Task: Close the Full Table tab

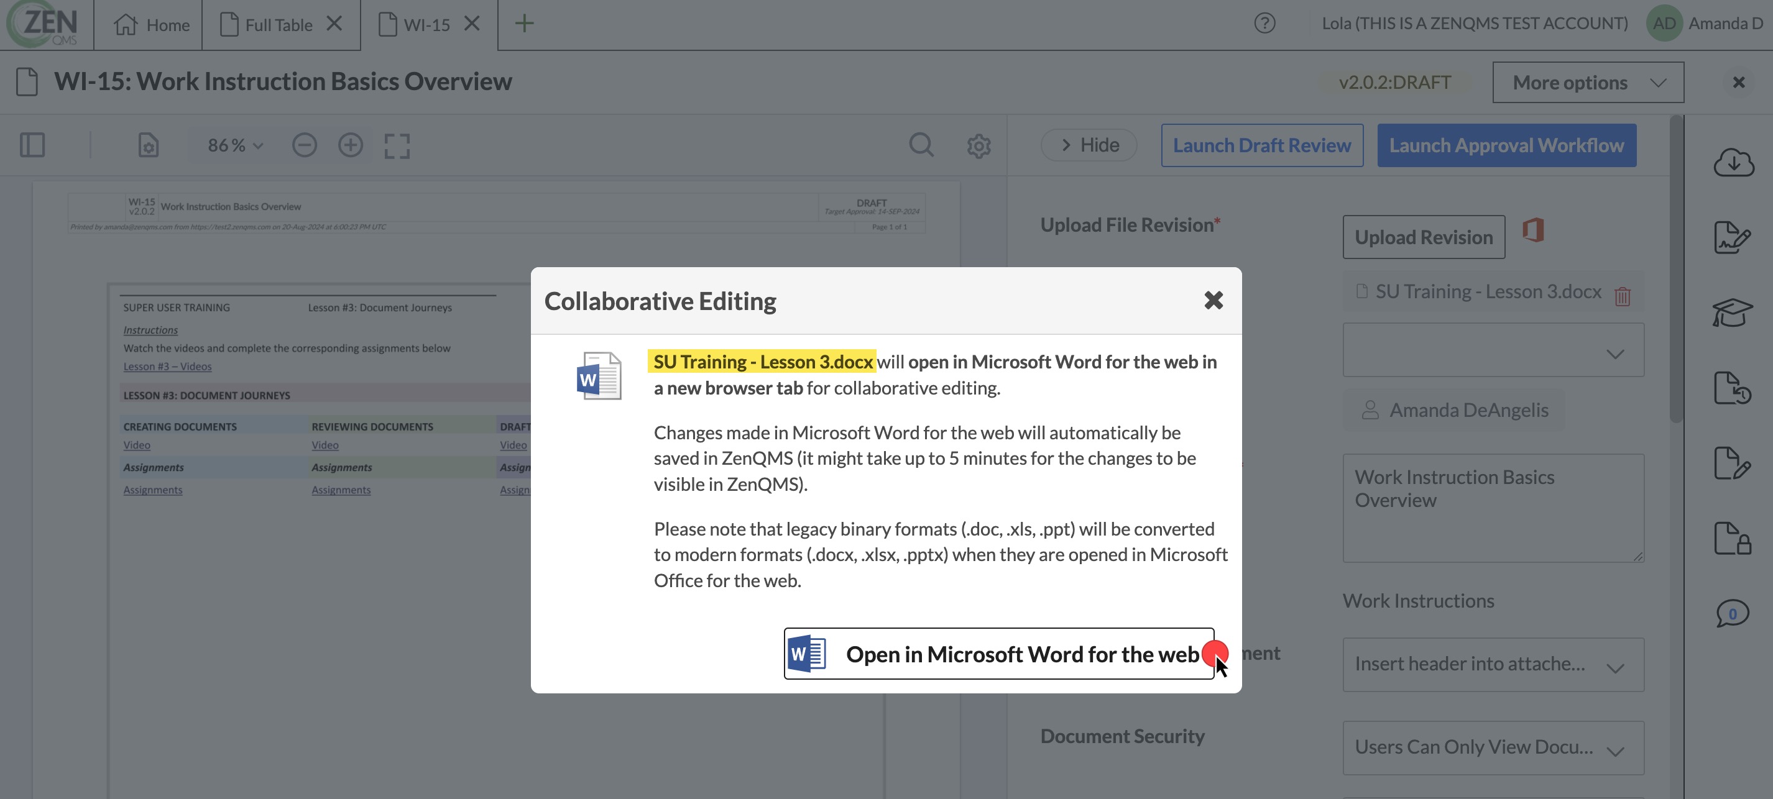Action: [334, 24]
